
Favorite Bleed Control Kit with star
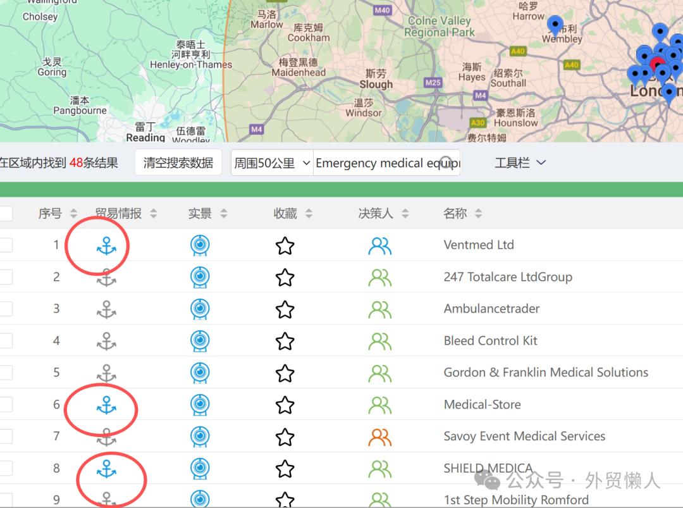point(285,341)
